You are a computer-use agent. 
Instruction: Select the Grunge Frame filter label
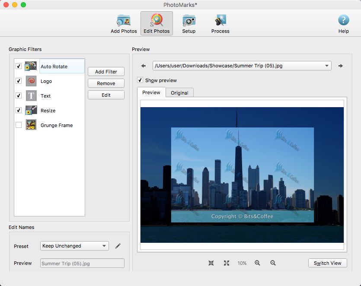tap(57, 125)
